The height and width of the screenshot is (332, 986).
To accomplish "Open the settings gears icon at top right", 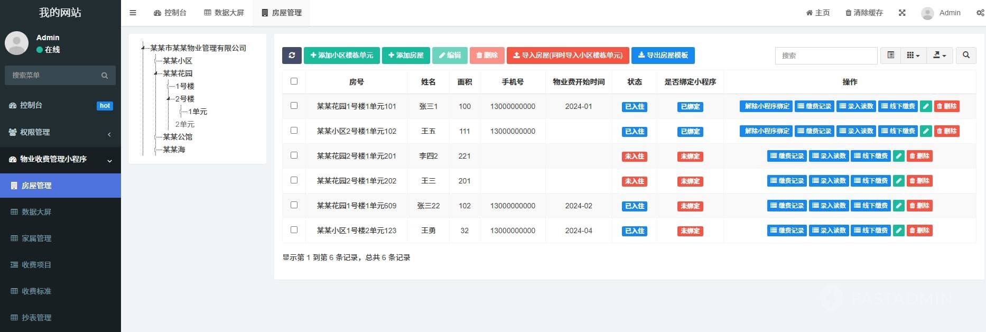I will [x=980, y=13].
